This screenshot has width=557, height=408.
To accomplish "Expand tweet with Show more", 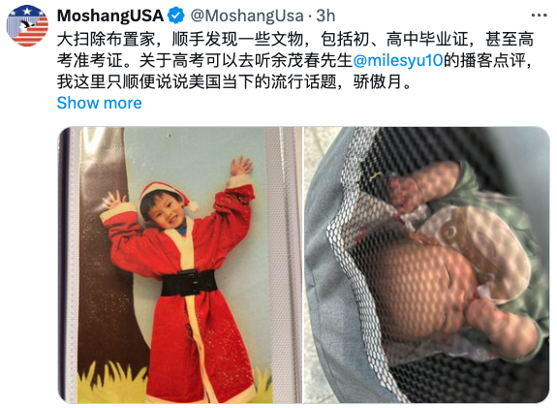I will point(99,103).
